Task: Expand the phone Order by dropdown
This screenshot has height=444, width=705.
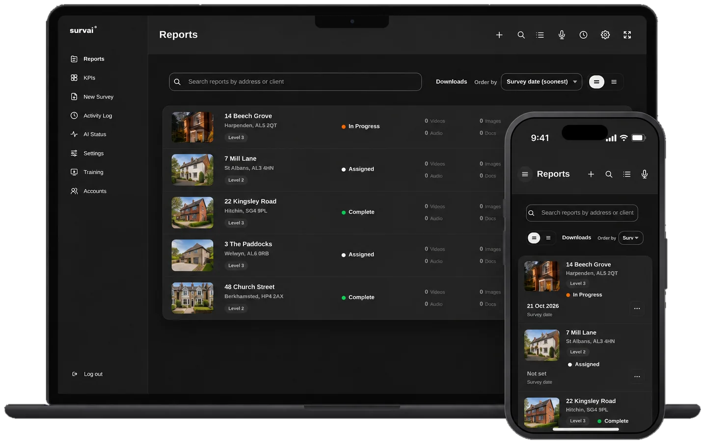Action: (x=630, y=238)
